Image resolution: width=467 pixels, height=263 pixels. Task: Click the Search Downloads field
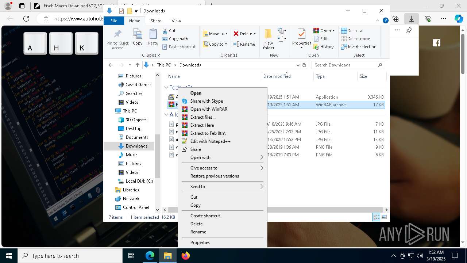coord(348,65)
